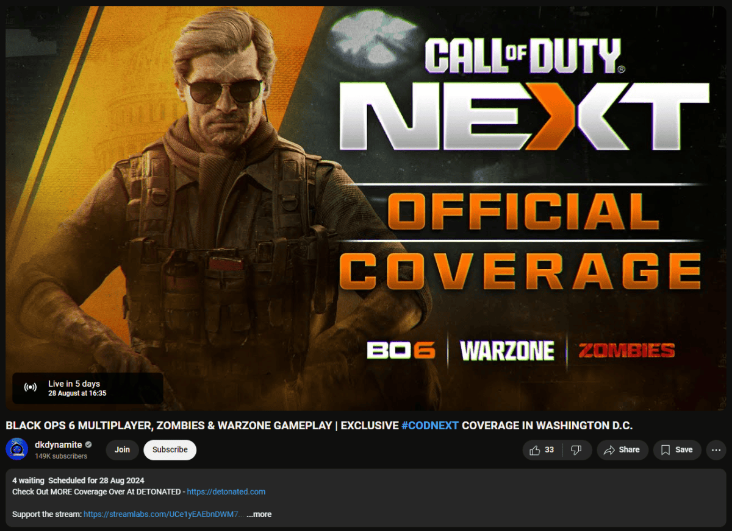Screen dimensions: 732x531
Task: Open the streamlabs.com support link
Action: 163,514
